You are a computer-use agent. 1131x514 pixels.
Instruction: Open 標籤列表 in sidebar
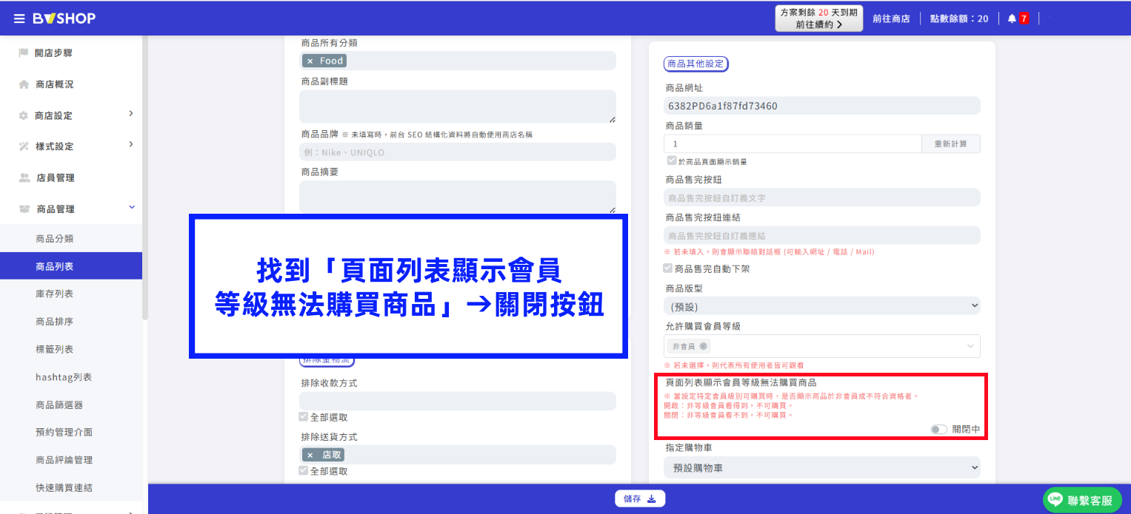click(55, 349)
